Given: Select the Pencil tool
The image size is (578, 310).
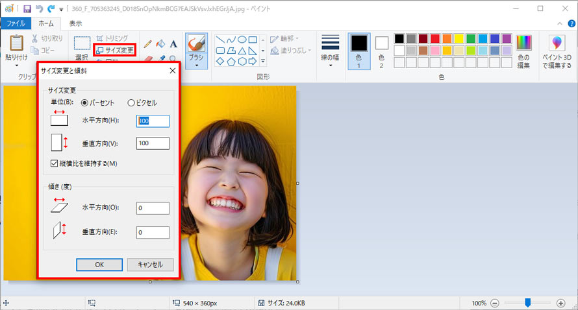Looking at the screenshot, I should click(148, 44).
